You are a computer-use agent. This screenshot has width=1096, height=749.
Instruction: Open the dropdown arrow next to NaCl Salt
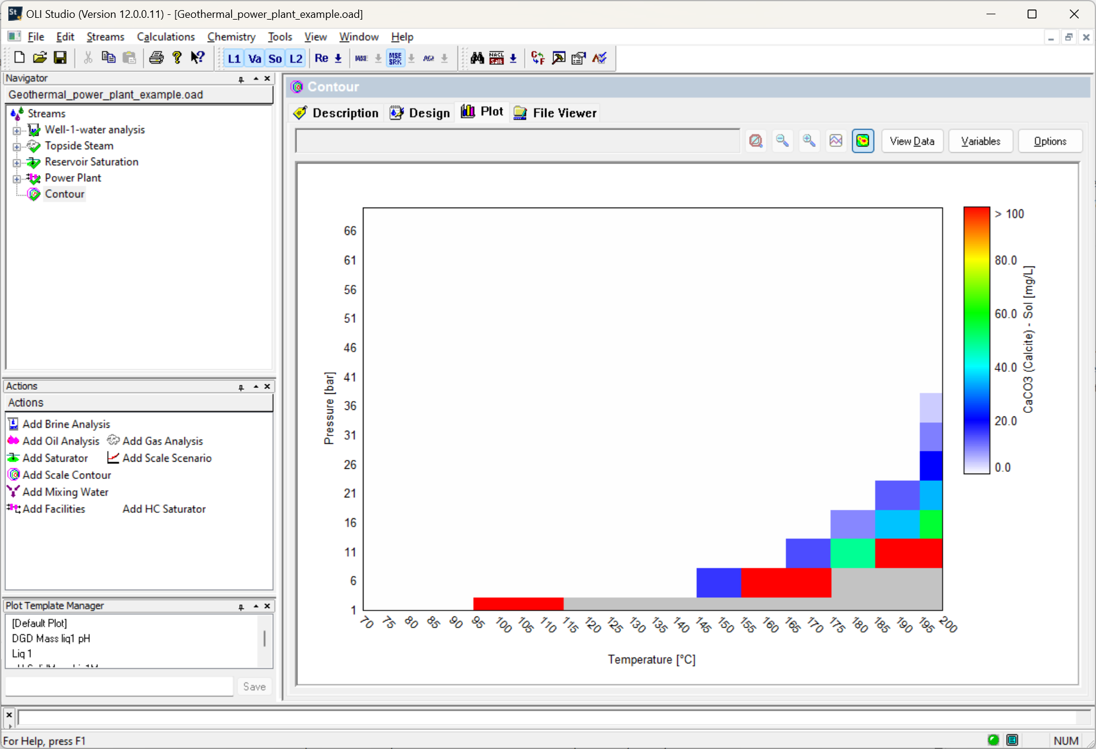[x=513, y=58]
